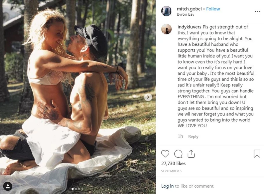Open indykluvers' avatar next to the comment

coord(166,29)
